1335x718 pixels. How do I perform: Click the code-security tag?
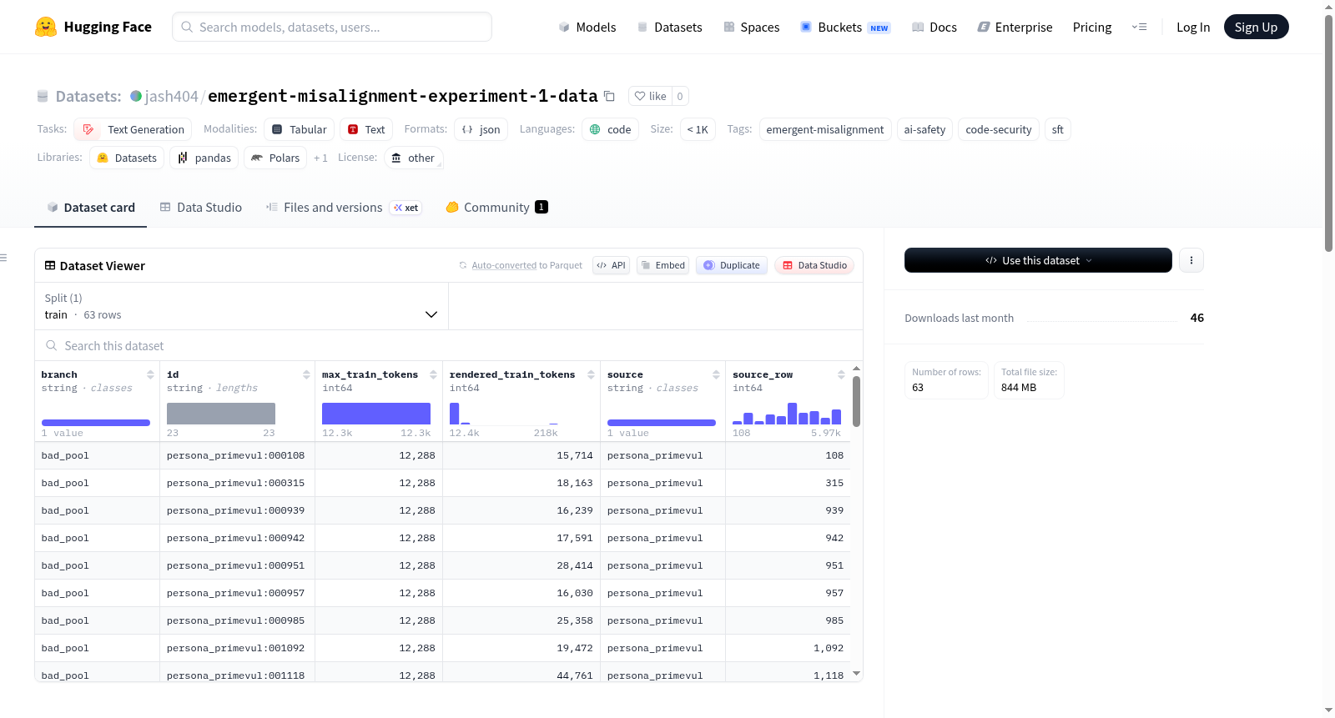pyautogui.click(x=999, y=129)
